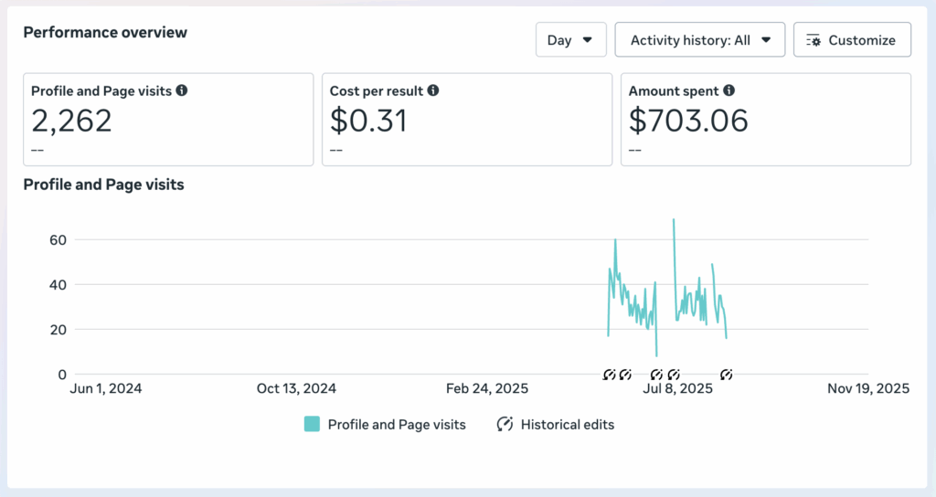Click the sliders icon inside Customize button
The height and width of the screenshot is (497, 936).
(x=814, y=40)
